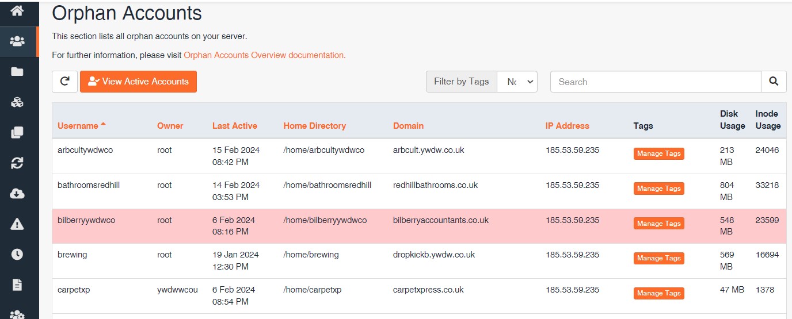This screenshot has width=792, height=319.
Task: Select the users group sidebar icon
Action: (x=17, y=41)
